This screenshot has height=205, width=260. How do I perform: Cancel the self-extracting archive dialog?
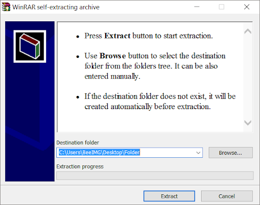(227, 196)
